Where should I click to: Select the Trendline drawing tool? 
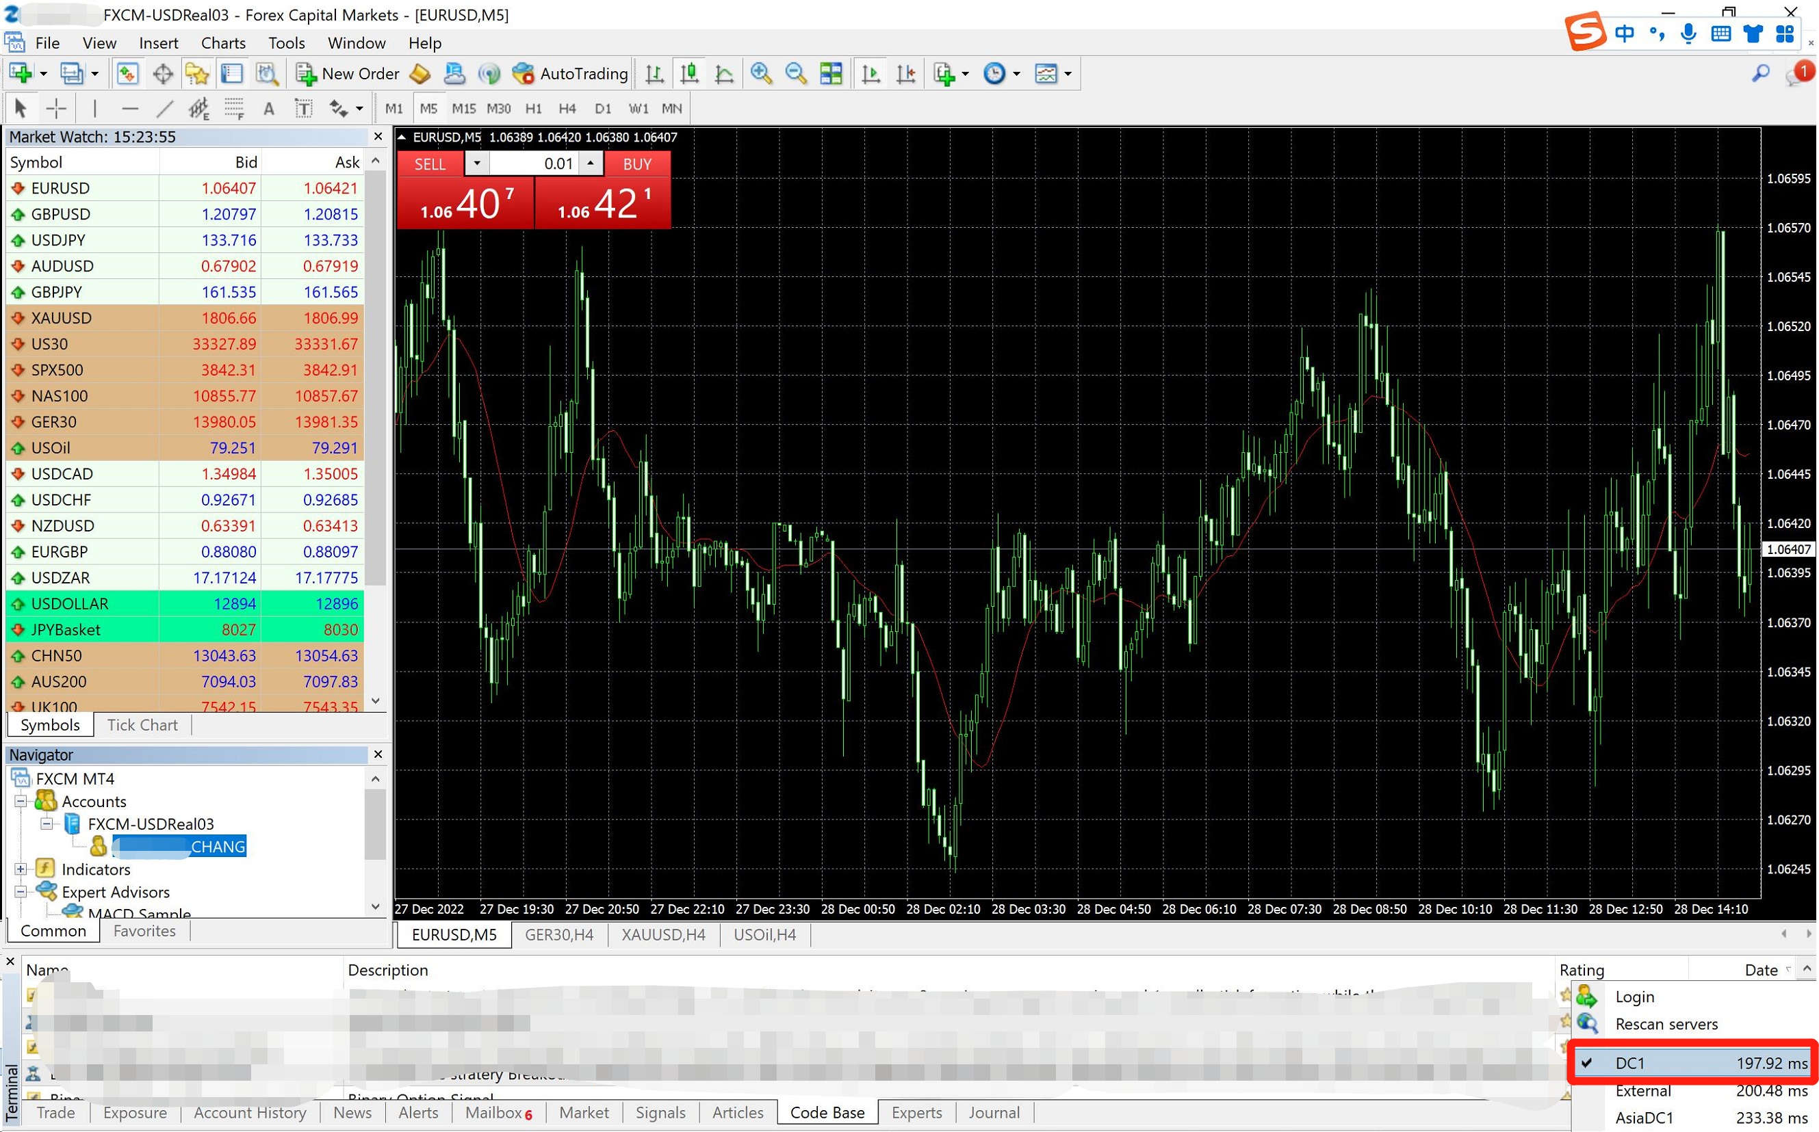(x=165, y=109)
